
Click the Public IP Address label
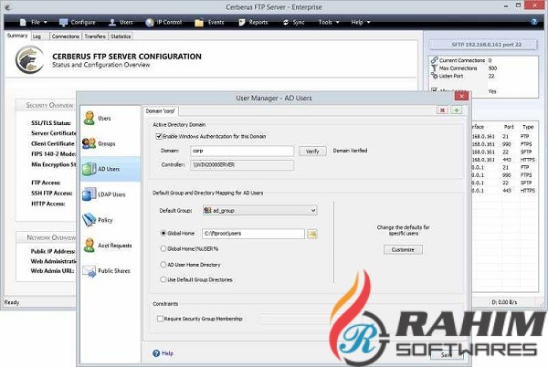coord(53,251)
